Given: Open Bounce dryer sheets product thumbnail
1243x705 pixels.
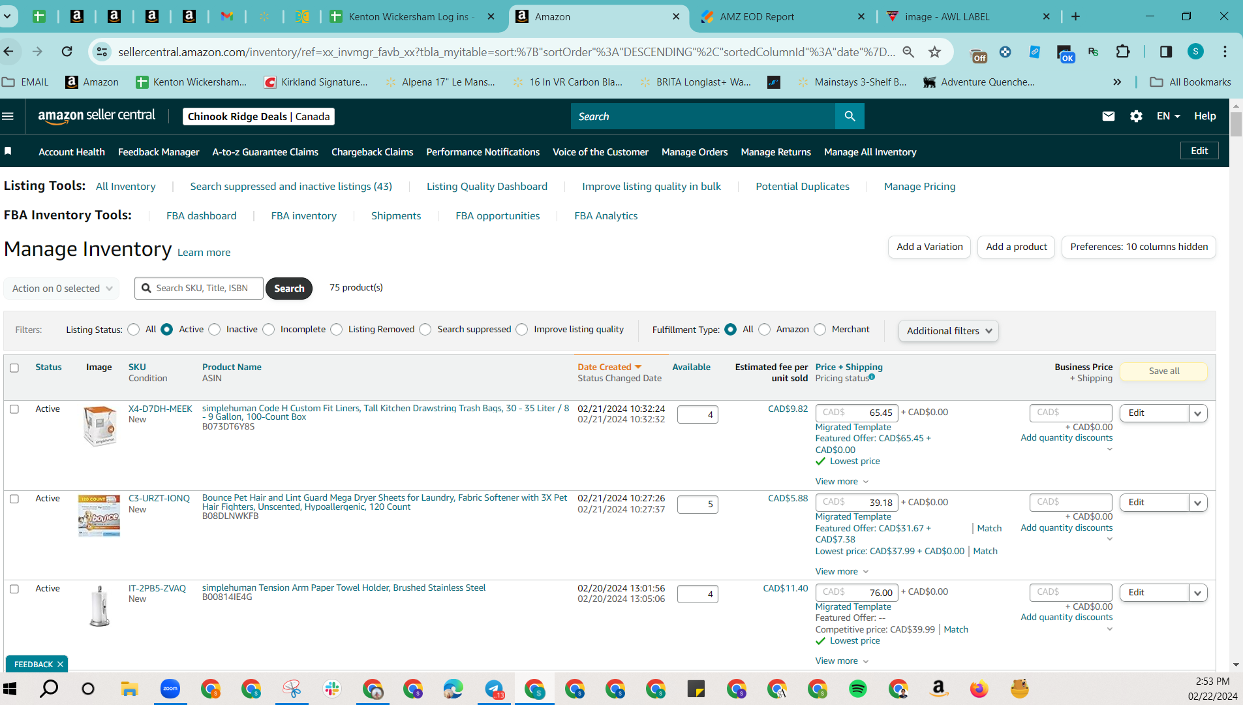Looking at the screenshot, I should 99,516.
